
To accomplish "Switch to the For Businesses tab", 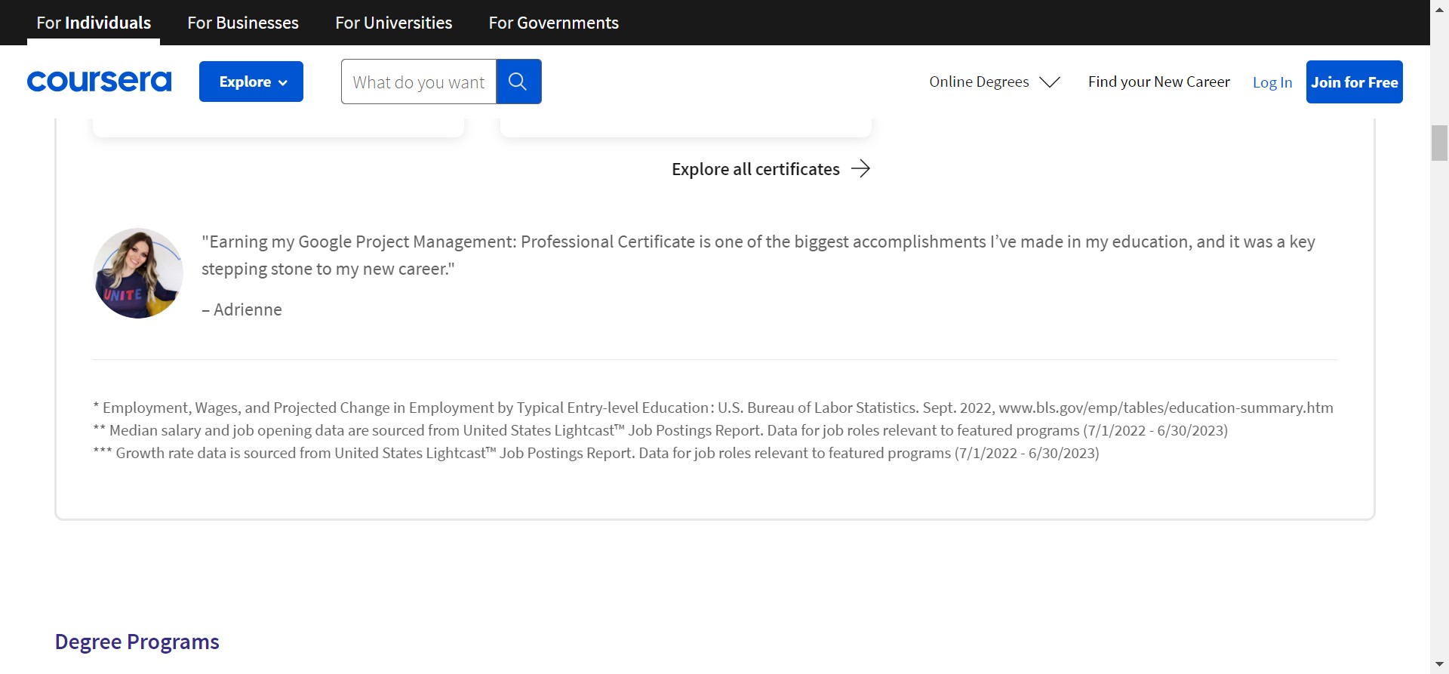I will pyautogui.click(x=243, y=23).
